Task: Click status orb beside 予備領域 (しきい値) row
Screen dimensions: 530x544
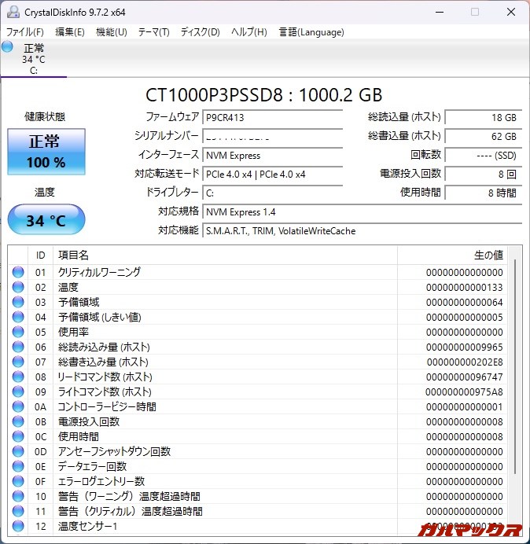Action: coord(18,317)
